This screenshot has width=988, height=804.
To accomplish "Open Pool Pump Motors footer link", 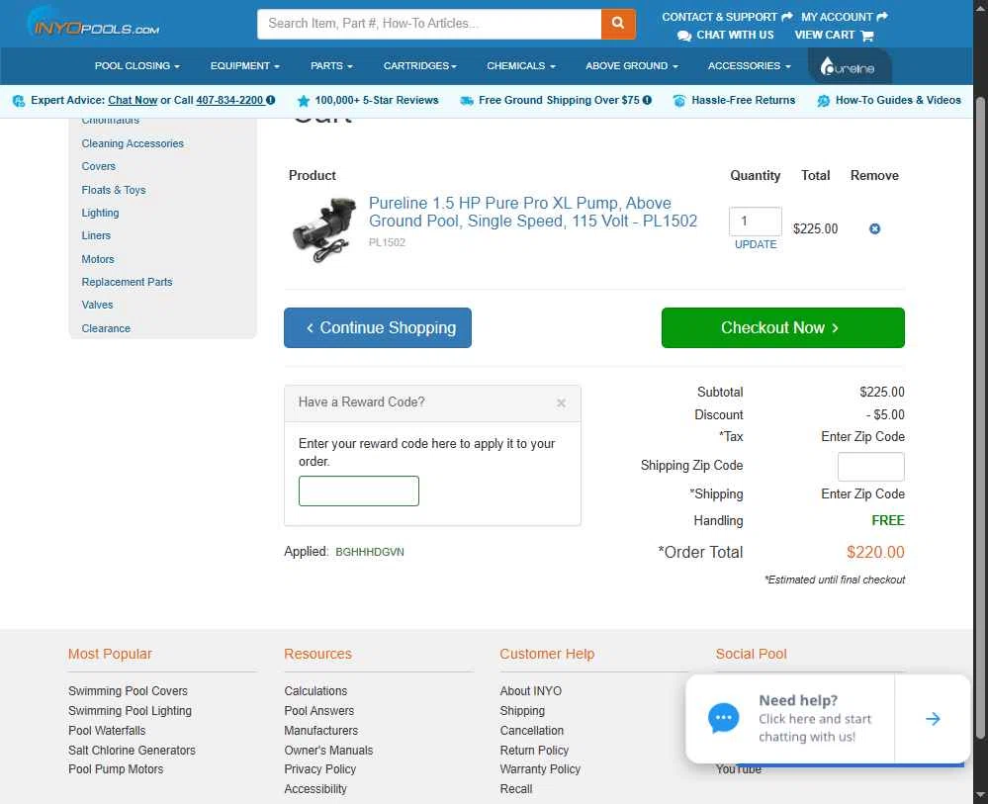I will click(x=116, y=769).
